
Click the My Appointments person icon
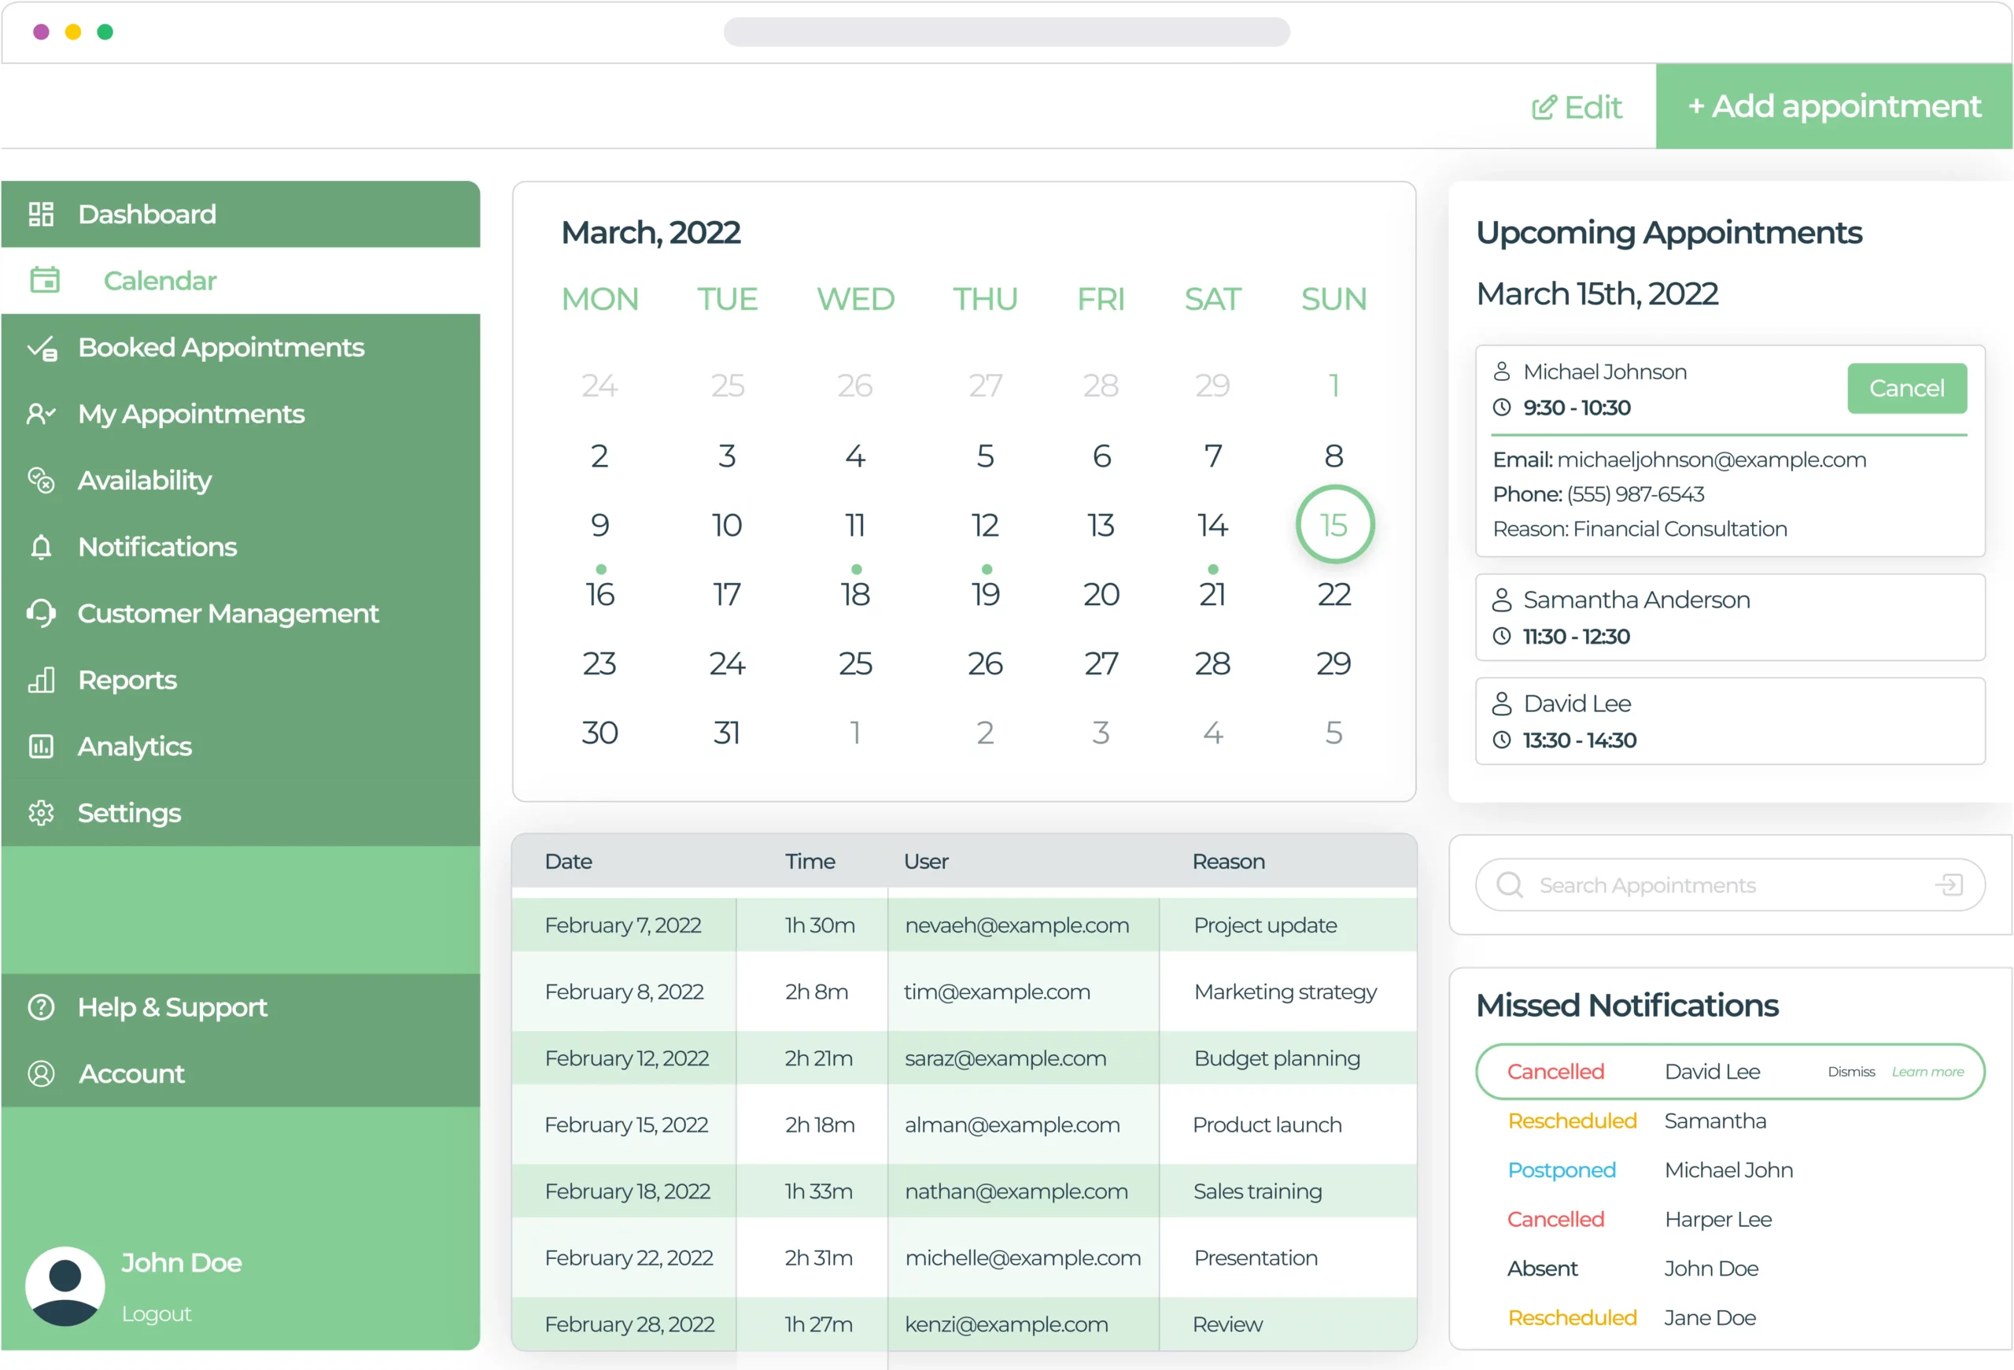(x=41, y=414)
